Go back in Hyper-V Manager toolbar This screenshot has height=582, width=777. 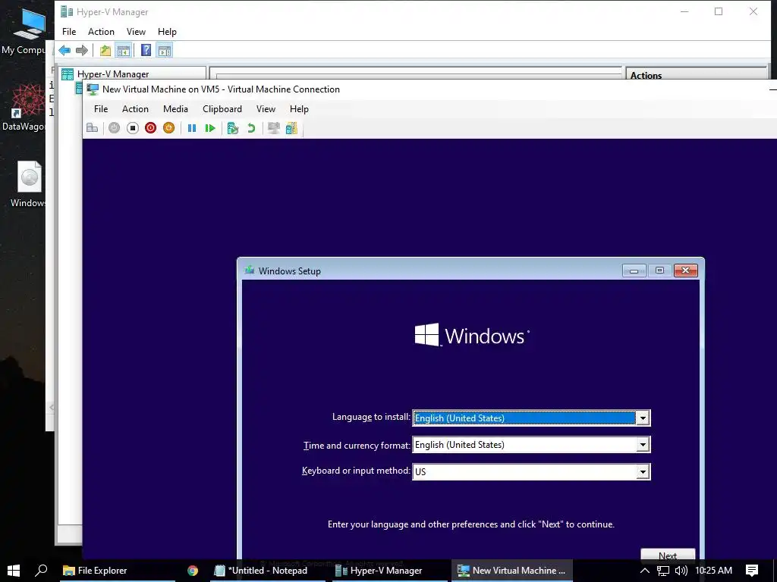coord(64,50)
